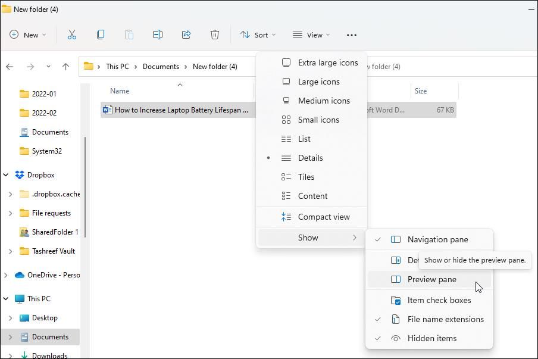Screen dimensions: 538x359
Task: Toggle Item check boxes
Action: pos(429,300)
